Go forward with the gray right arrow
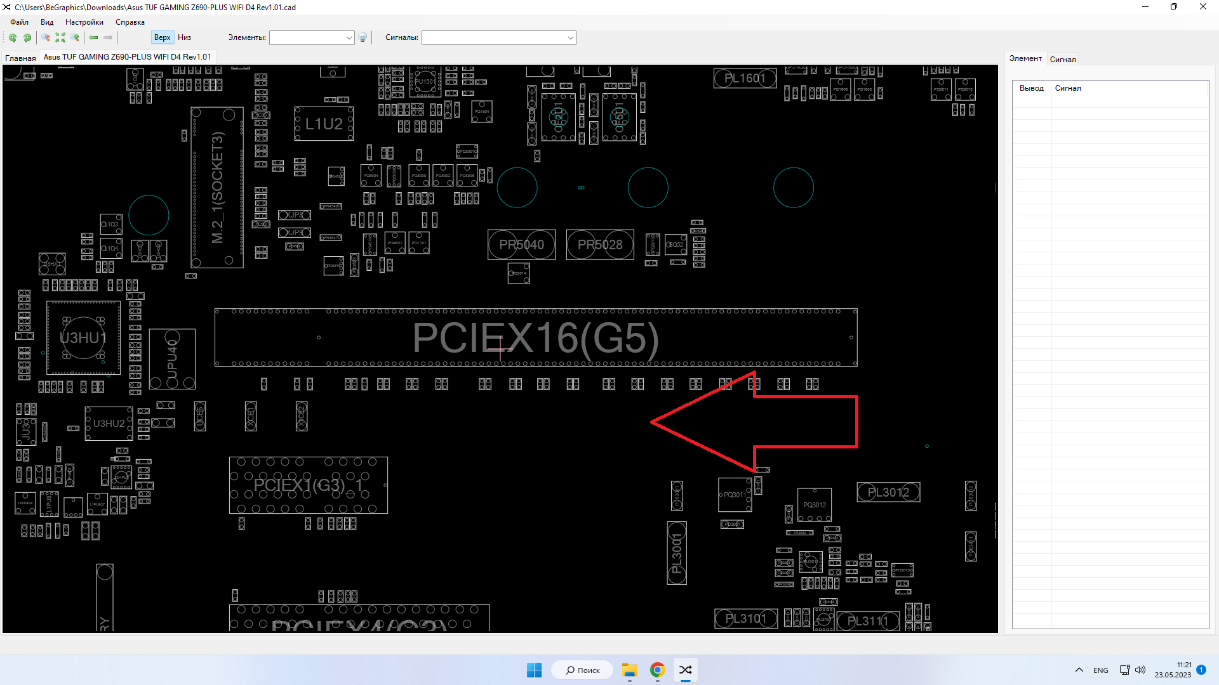Viewport: 1219px width, 685px height. pyautogui.click(x=108, y=37)
